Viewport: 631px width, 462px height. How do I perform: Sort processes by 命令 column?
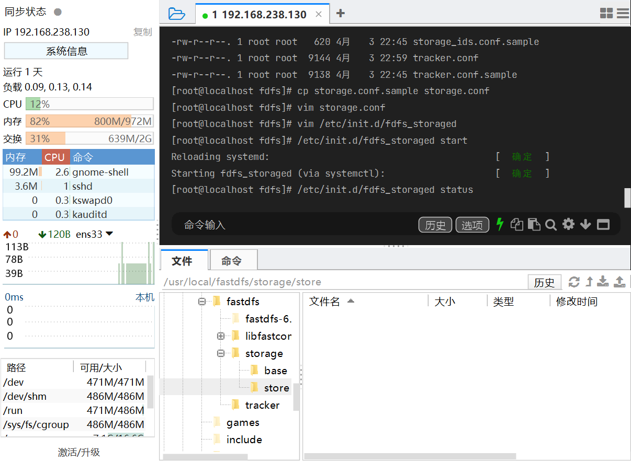[x=112, y=157]
